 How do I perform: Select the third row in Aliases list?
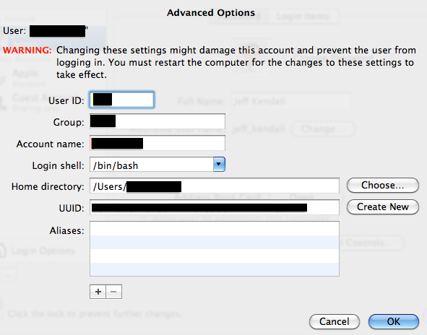(x=215, y=256)
